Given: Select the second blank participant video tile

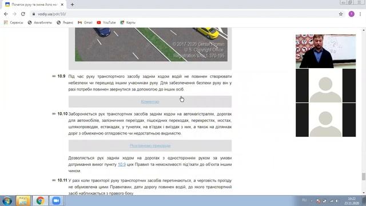Looking at the screenshot, I should 325,120.
